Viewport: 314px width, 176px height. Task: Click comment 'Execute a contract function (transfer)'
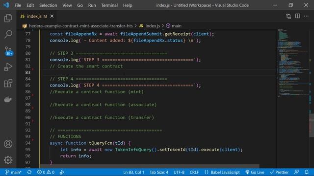(x=102, y=117)
